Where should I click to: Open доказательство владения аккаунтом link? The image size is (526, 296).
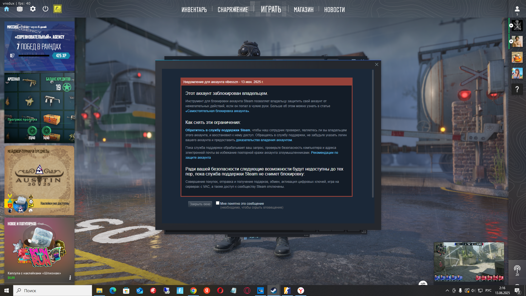tap(264, 140)
